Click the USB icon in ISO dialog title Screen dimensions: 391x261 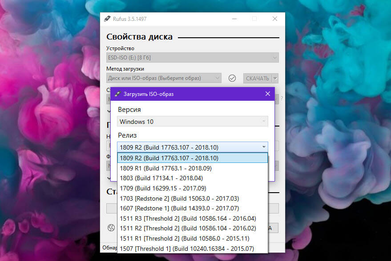pyautogui.click(x=118, y=94)
